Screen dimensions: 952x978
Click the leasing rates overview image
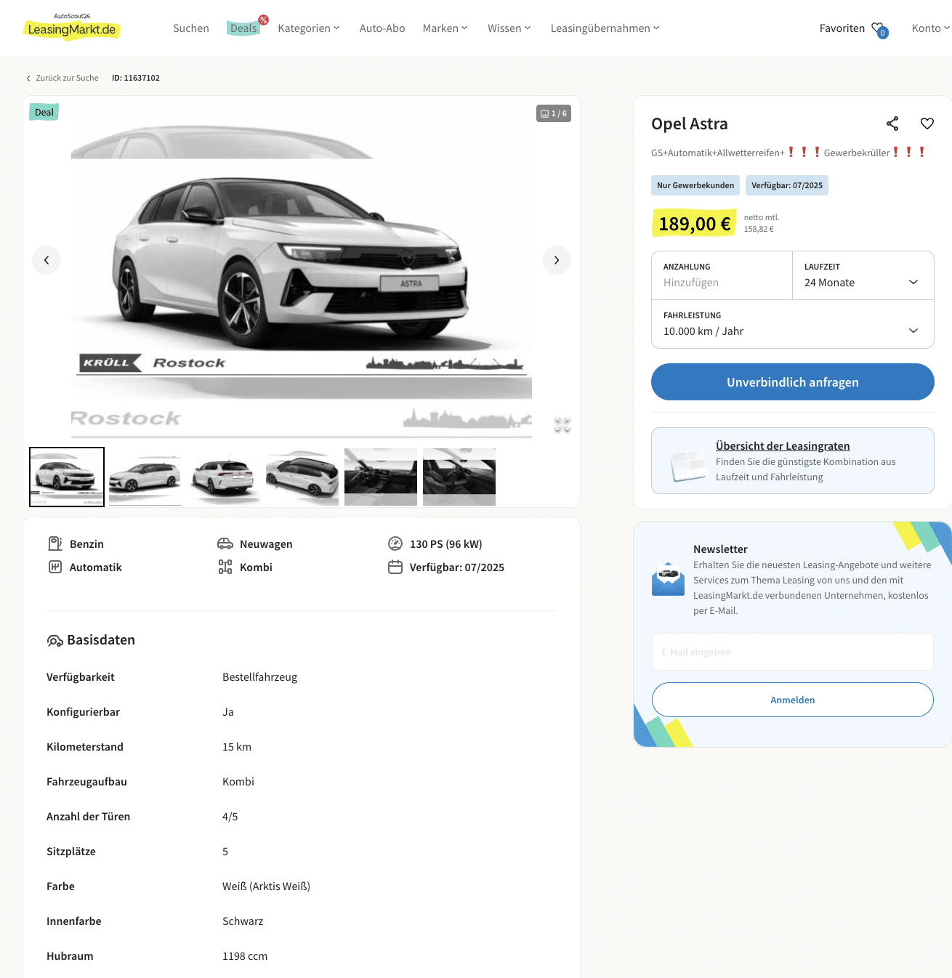click(688, 465)
